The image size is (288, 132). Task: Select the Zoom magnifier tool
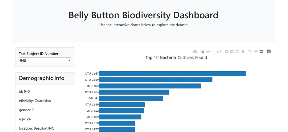point(202,51)
